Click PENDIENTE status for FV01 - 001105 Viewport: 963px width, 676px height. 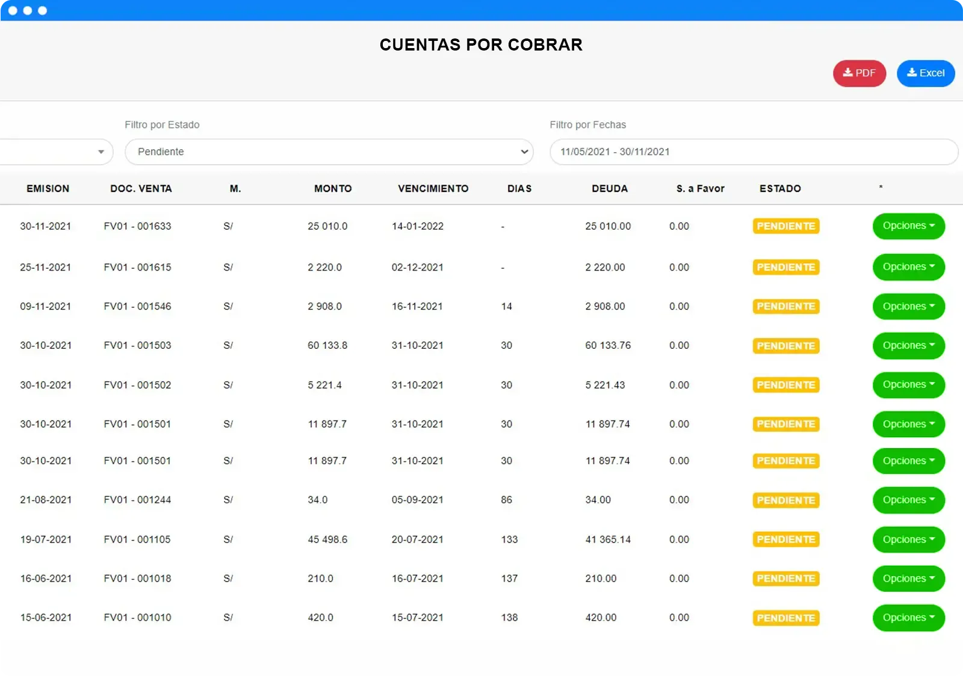(x=785, y=539)
